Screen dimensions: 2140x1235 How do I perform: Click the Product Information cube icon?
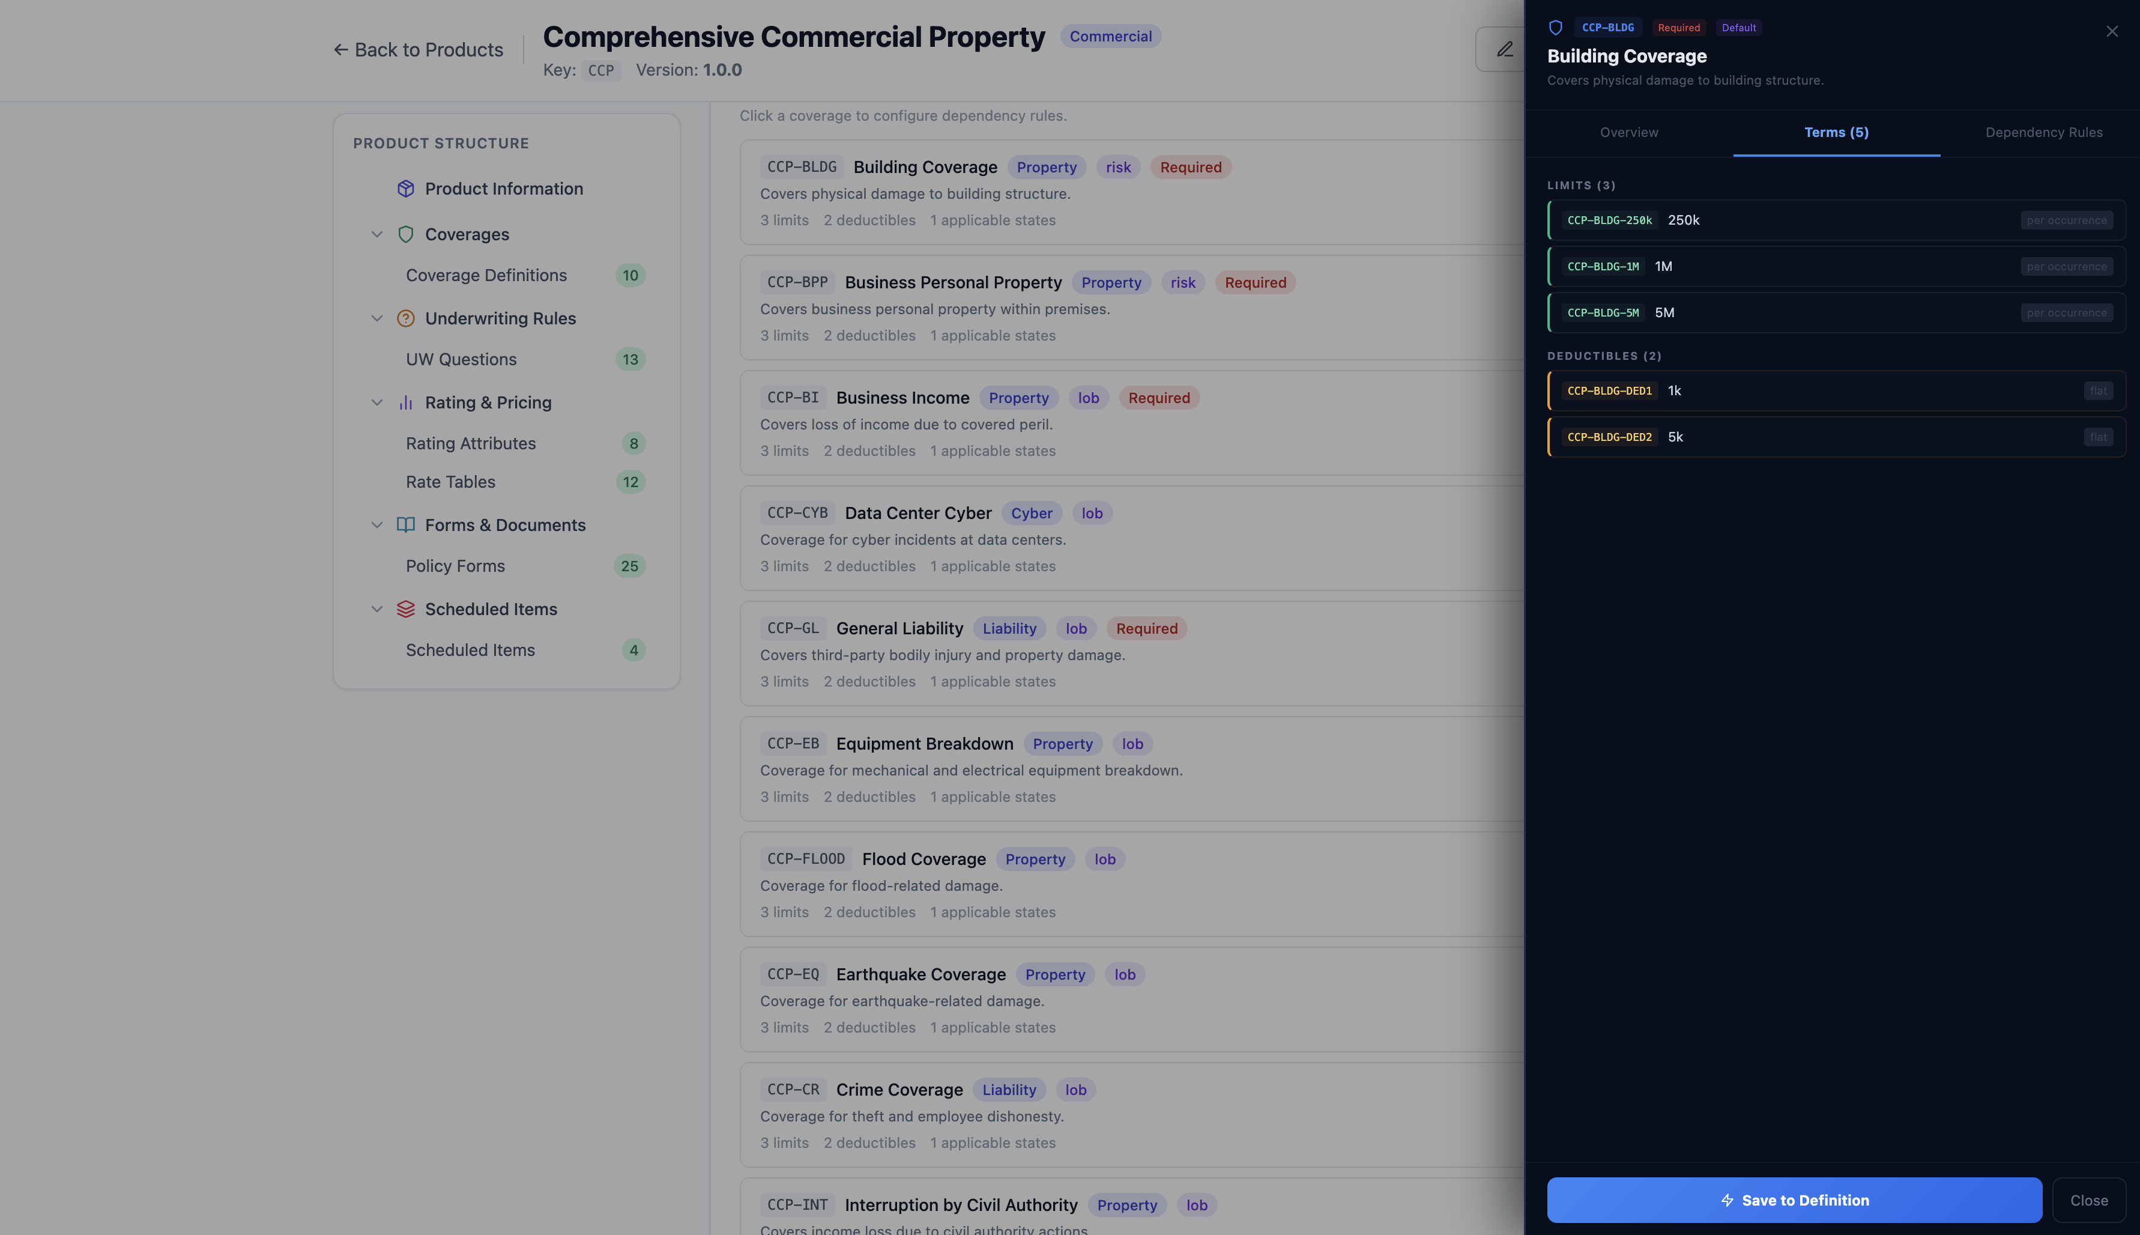click(405, 188)
